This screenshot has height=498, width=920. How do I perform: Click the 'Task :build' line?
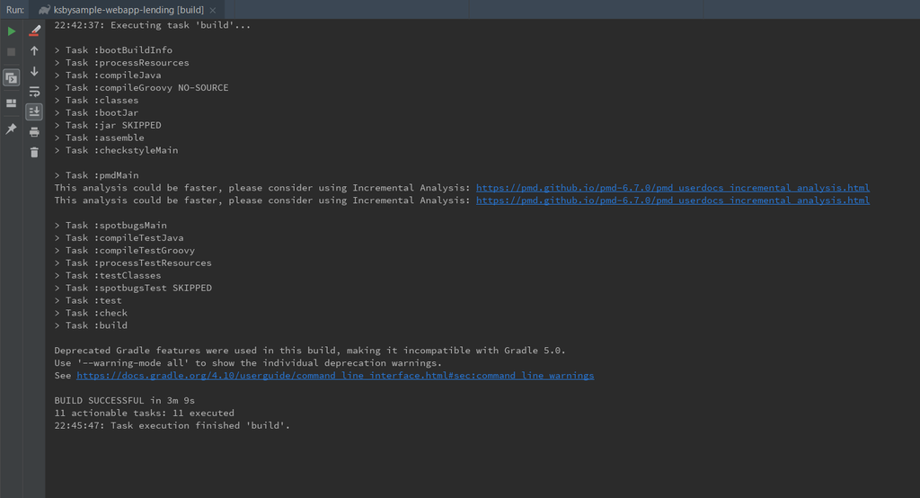point(91,325)
